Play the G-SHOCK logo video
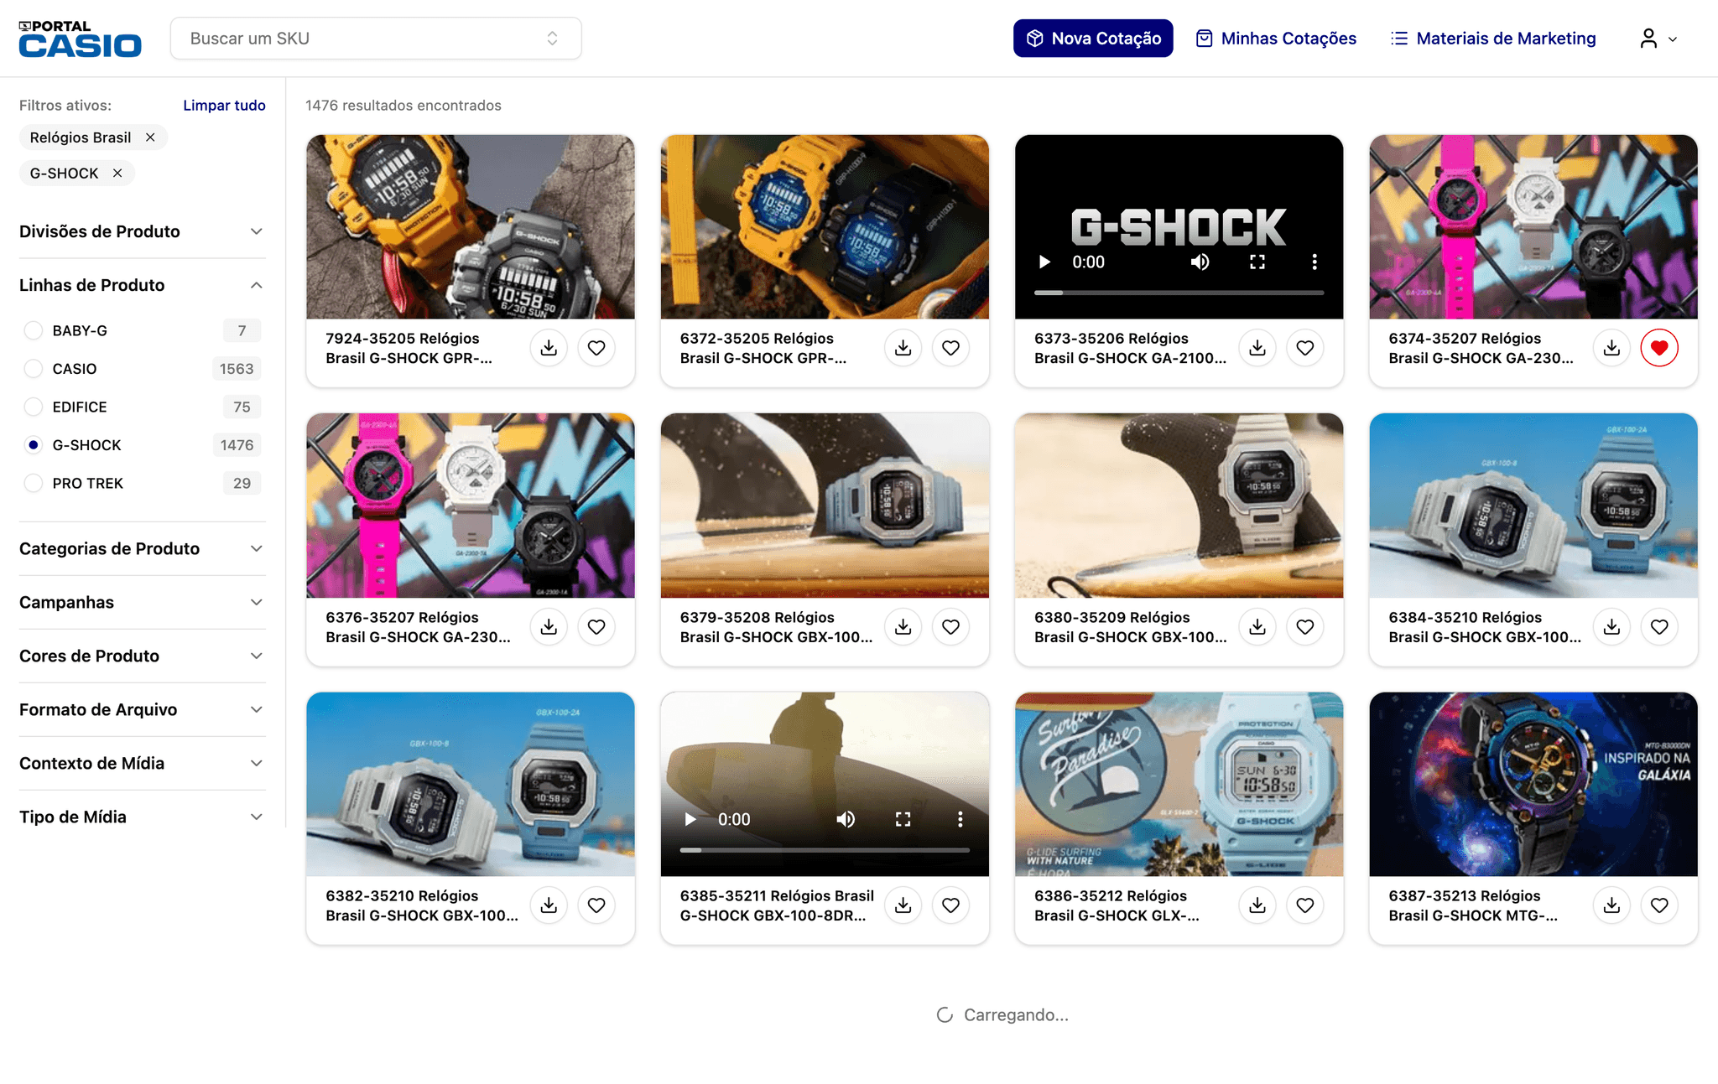The width and height of the screenshot is (1718, 1084). [x=1044, y=262]
